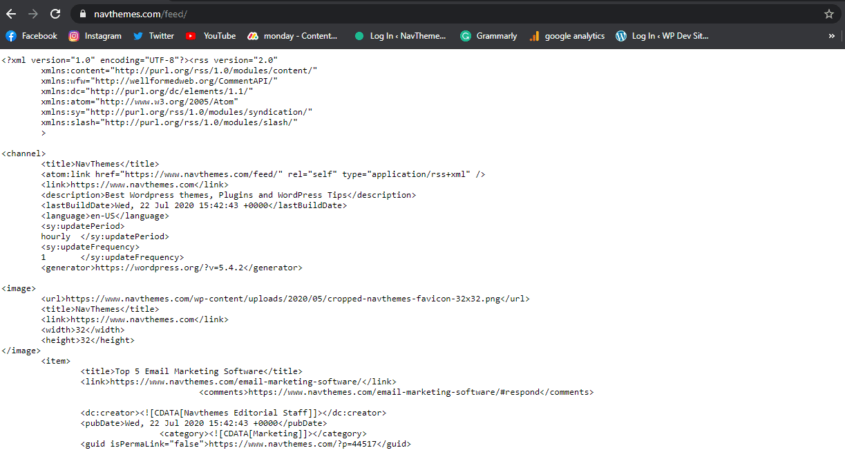This screenshot has height=457, width=845.
Task: Open the Twitter bookmark
Action: pyautogui.click(x=153, y=36)
